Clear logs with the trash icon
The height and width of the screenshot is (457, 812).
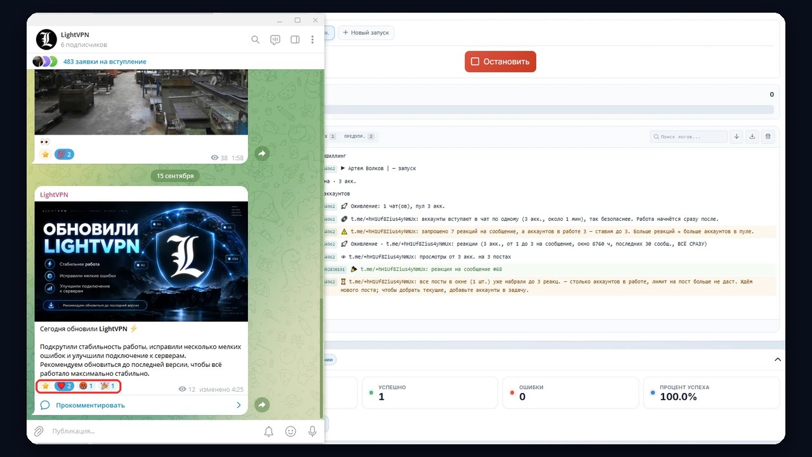coord(768,136)
